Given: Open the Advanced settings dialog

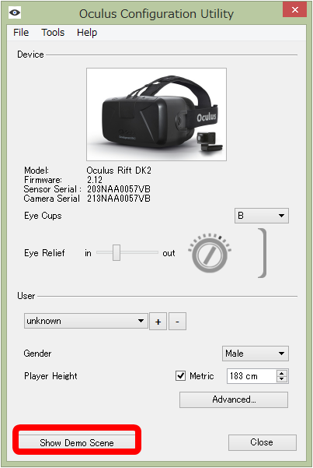Looking at the screenshot, I should click(234, 399).
